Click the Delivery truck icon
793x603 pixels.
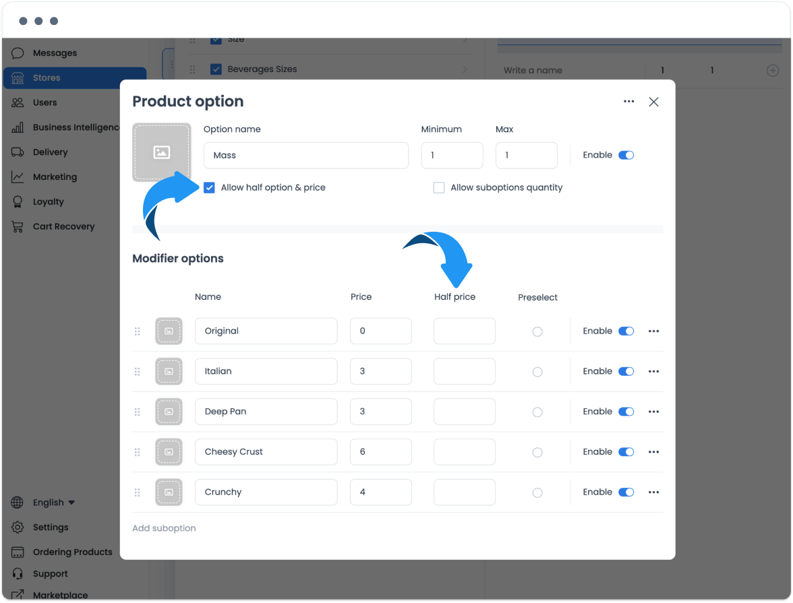pyautogui.click(x=18, y=152)
